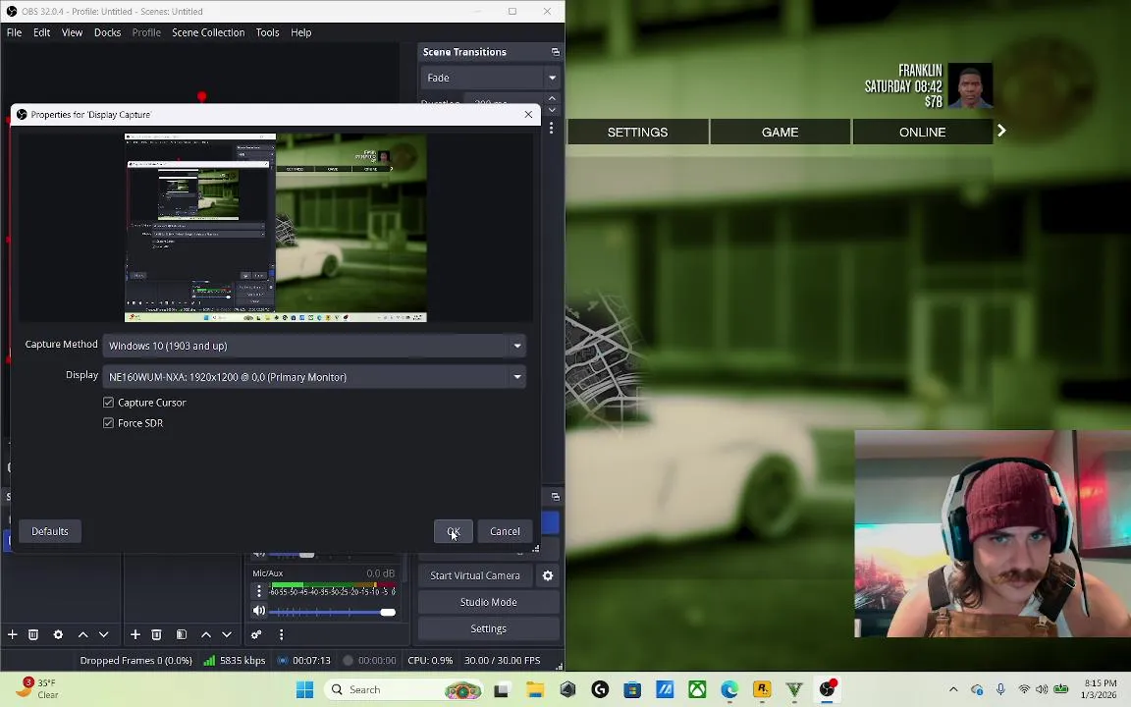1131x707 pixels.
Task: Open virtual camera settings gear
Action: click(548, 575)
